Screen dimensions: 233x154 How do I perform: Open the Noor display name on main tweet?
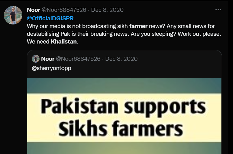pos(33,10)
